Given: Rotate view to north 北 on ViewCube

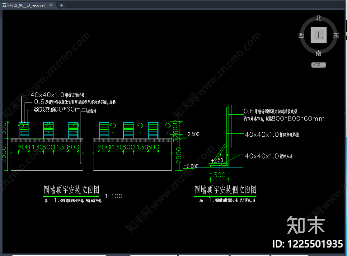Looking at the screenshot, I should click(318, 18).
